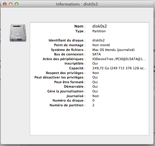This screenshot has height=146, width=155.
Task: Minimize window using the yellow button
Action: click(x=11, y=4)
